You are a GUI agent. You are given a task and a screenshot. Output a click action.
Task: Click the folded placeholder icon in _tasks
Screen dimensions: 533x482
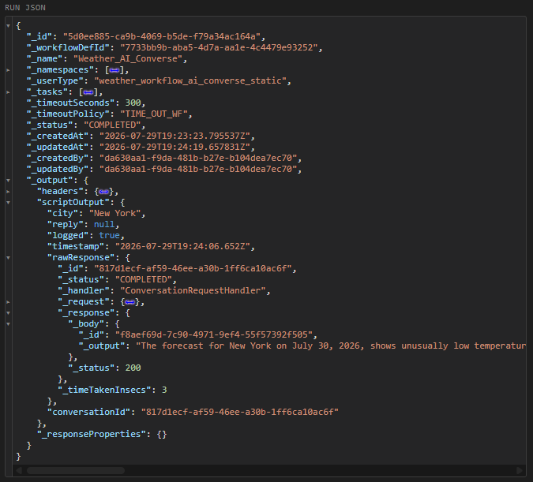(88, 92)
